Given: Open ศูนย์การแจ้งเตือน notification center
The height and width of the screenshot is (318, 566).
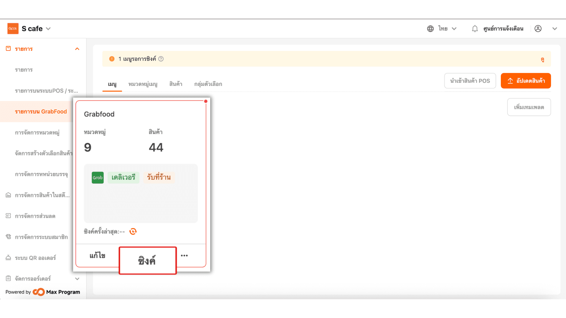Looking at the screenshot, I should pyautogui.click(x=503, y=29).
